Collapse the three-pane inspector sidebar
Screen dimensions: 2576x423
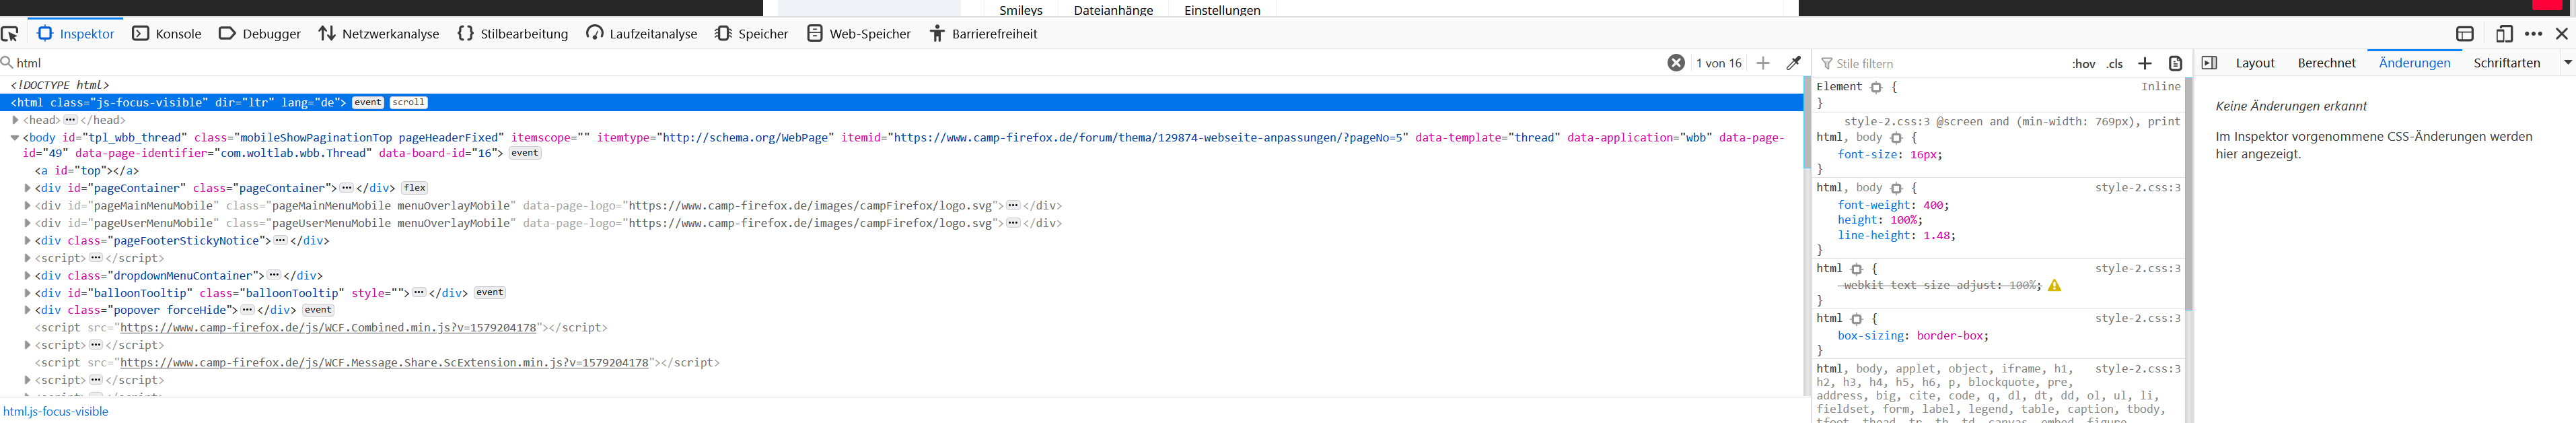coord(2210,63)
